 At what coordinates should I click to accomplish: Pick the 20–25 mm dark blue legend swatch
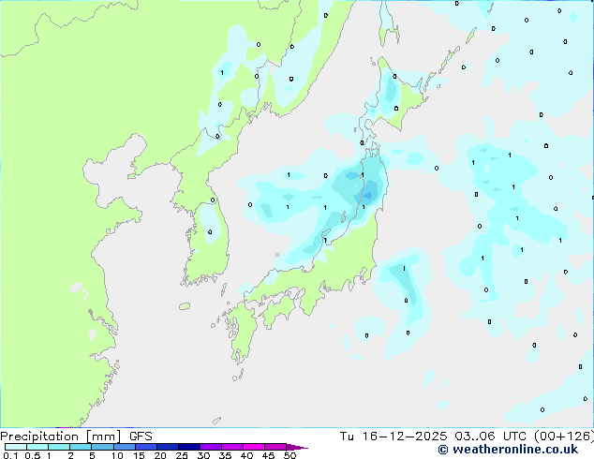[x=167, y=447]
